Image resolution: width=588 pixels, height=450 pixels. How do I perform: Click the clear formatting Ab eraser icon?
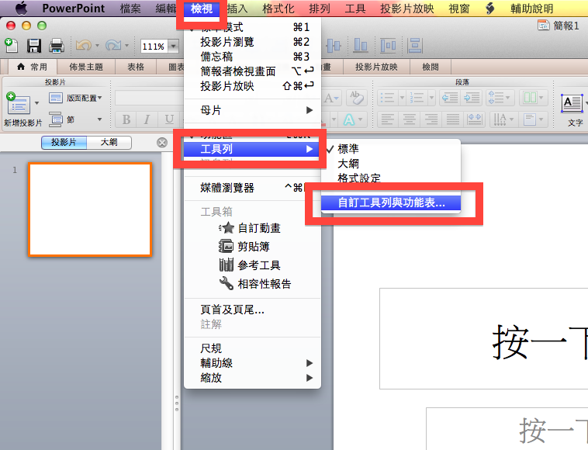pyautogui.click(x=357, y=99)
